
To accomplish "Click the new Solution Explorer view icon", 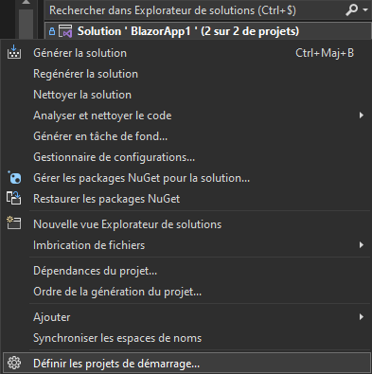I will click(14, 223).
